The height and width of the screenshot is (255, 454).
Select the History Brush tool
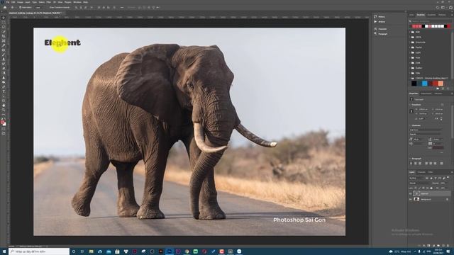coord(4,64)
